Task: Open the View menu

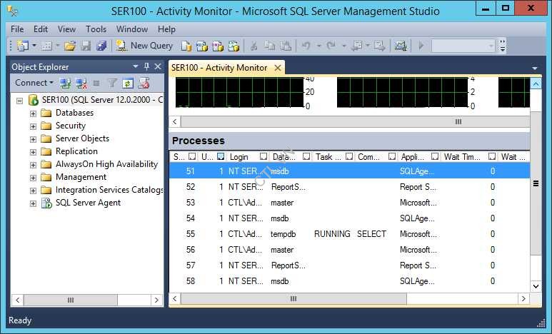Action: point(66,29)
